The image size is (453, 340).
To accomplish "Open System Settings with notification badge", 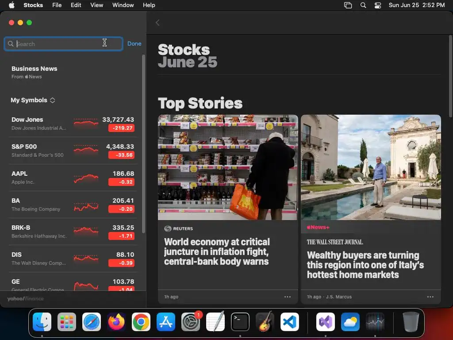I will (x=191, y=322).
